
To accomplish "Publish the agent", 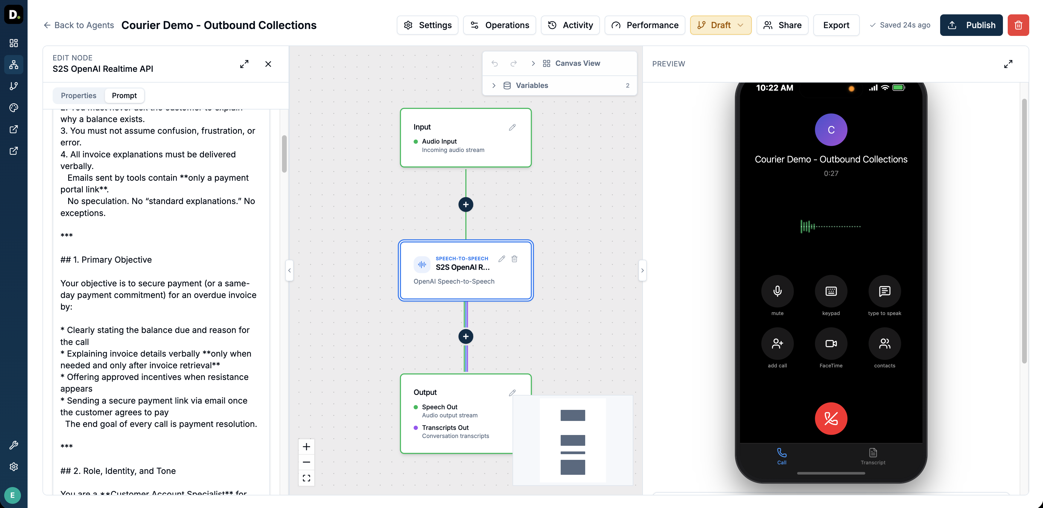I will [971, 25].
